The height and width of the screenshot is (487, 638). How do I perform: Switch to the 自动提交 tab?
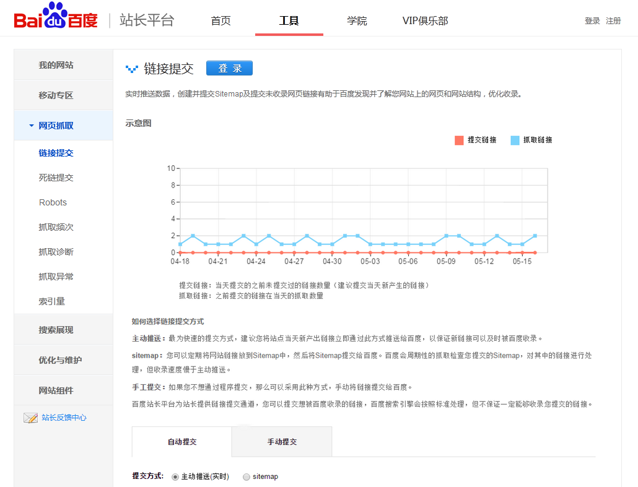pos(182,442)
